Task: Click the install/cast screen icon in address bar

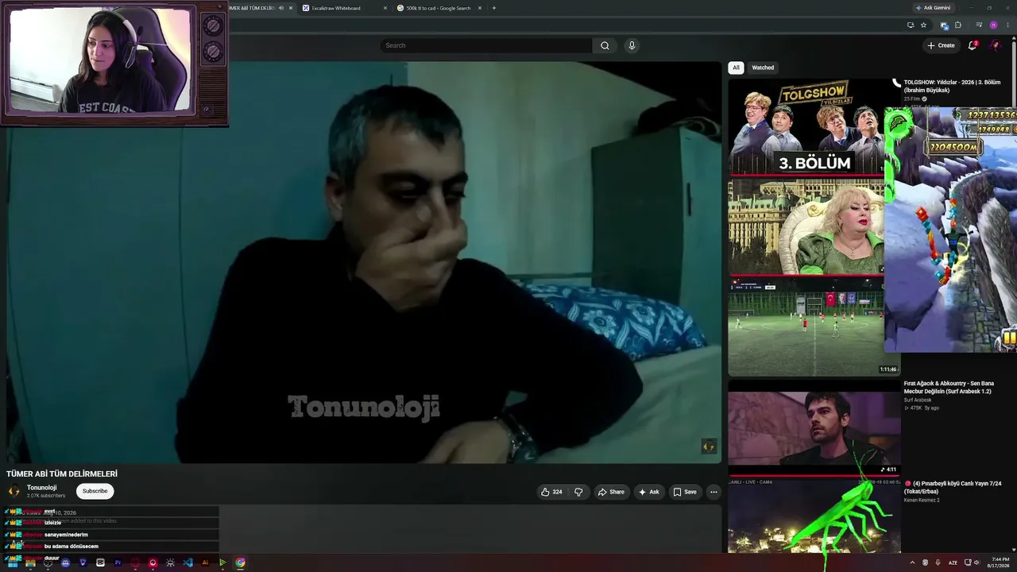Action: (910, 25)
